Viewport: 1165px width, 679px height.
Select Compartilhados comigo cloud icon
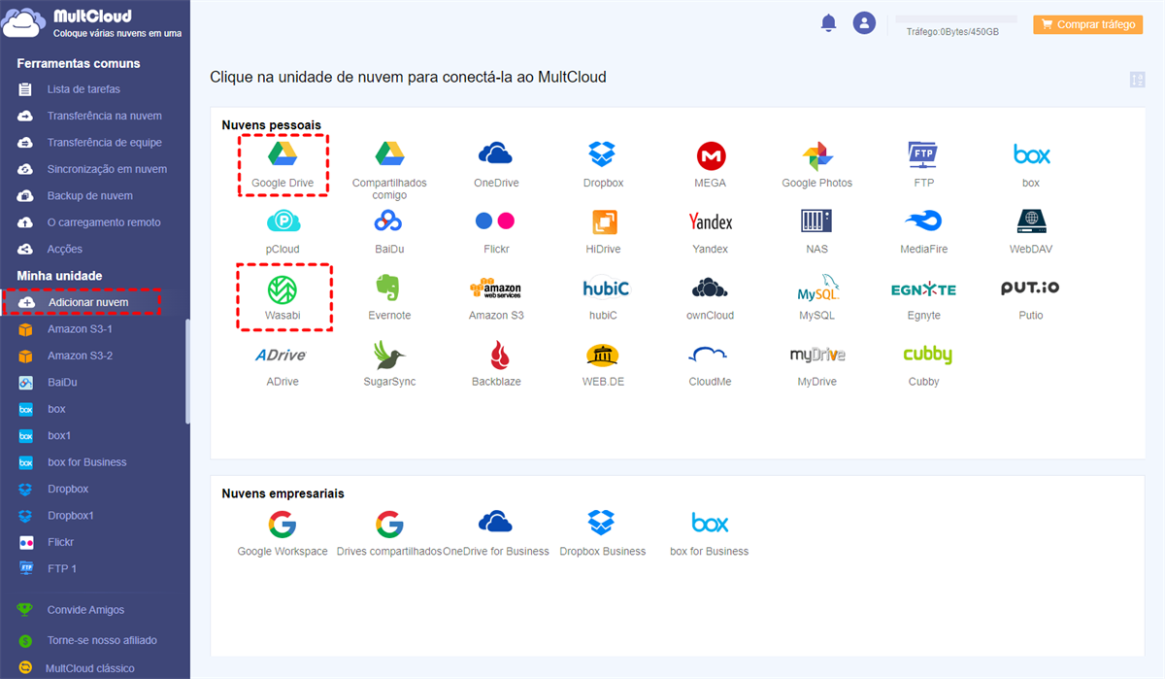(x=389, y=170)
